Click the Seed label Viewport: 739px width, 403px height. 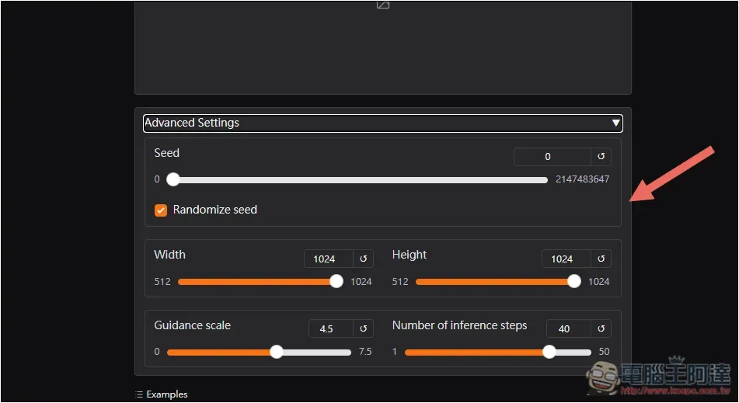point(167,153)
